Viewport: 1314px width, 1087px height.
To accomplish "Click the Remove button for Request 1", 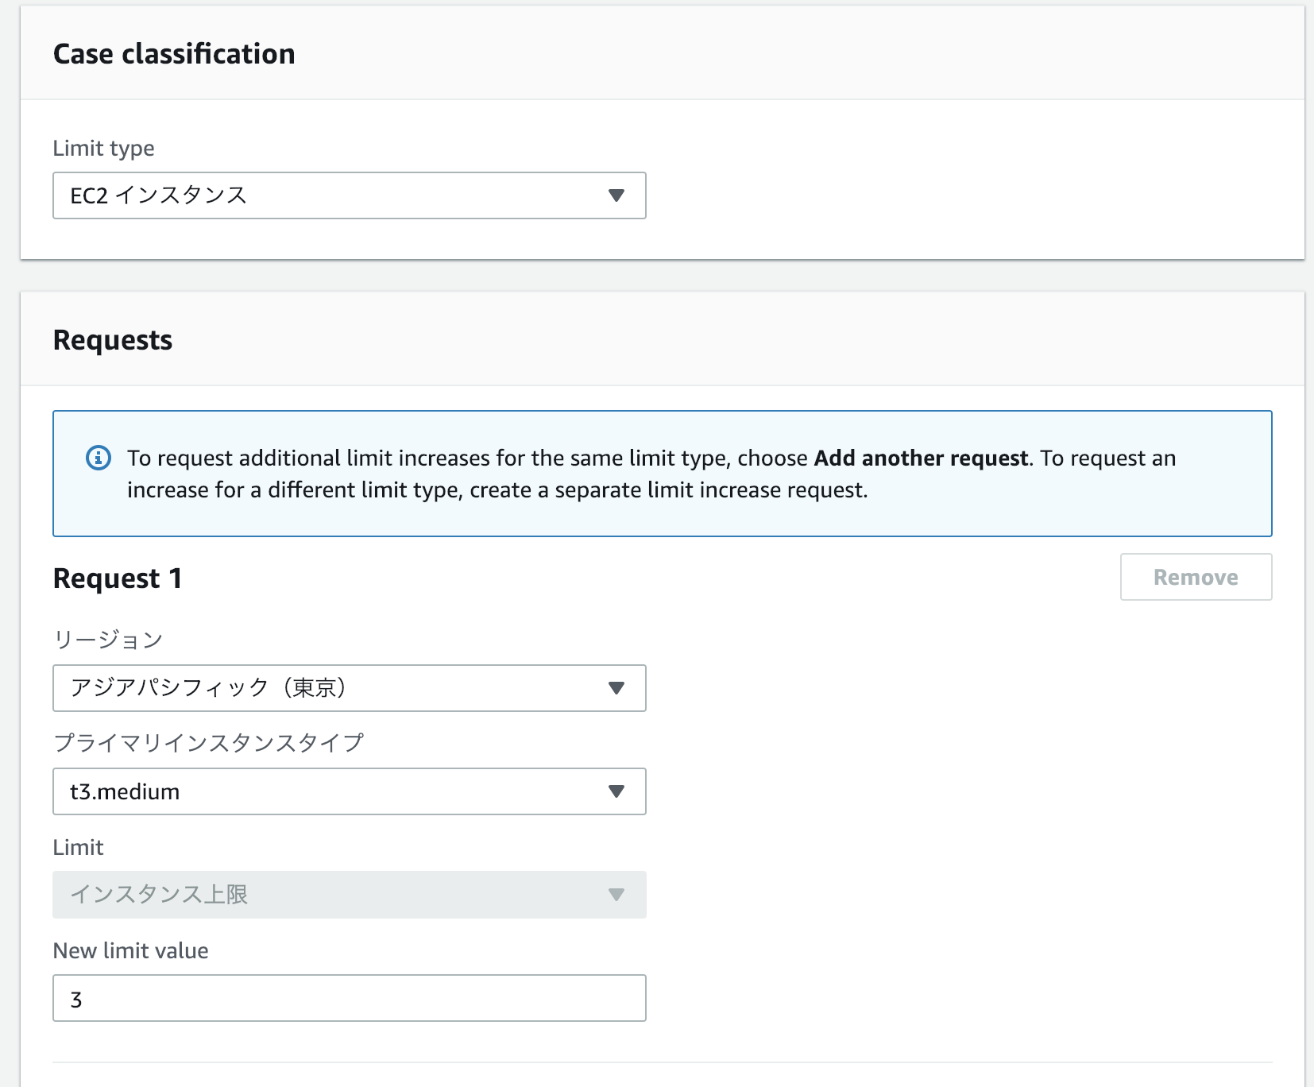I will [1196, 577].
